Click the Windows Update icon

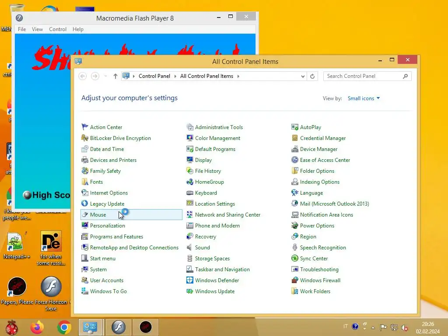190,291
